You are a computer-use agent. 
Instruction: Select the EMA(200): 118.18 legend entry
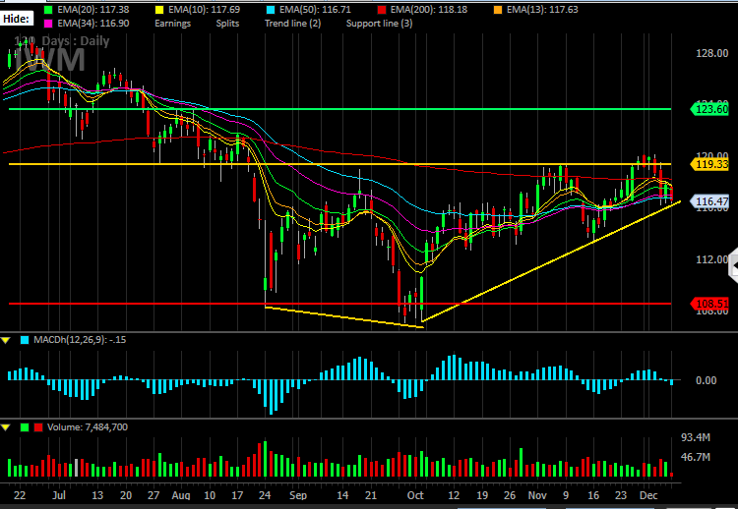point(429,9)
